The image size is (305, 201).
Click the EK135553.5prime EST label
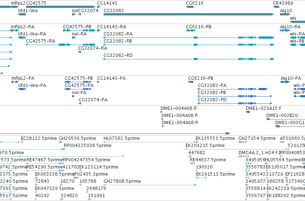215,138
